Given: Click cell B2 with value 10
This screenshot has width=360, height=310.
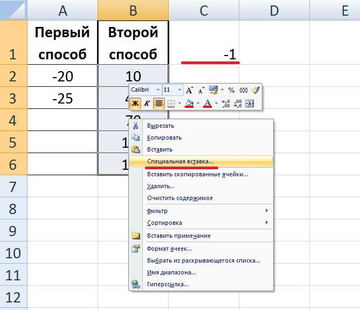Looking at the screenshot, I should click(133, 75).
